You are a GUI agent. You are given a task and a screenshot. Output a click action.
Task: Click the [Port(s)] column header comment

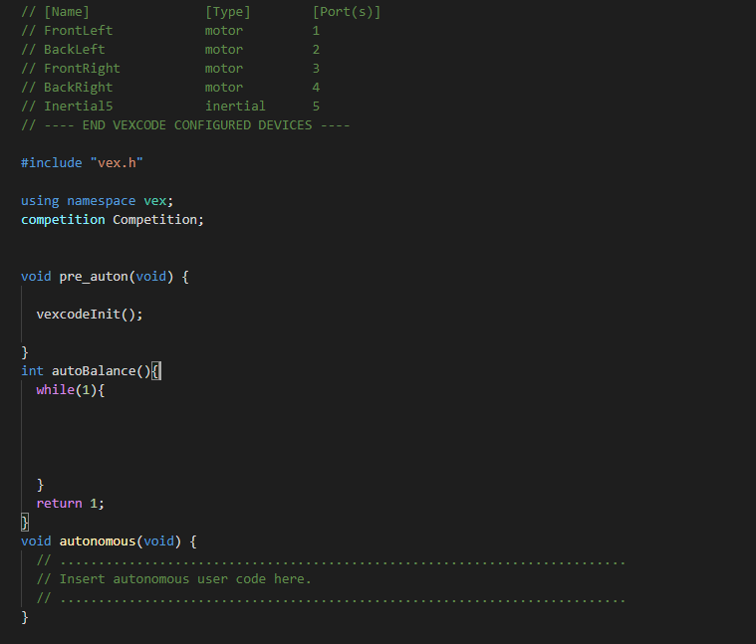click(347, 12)
